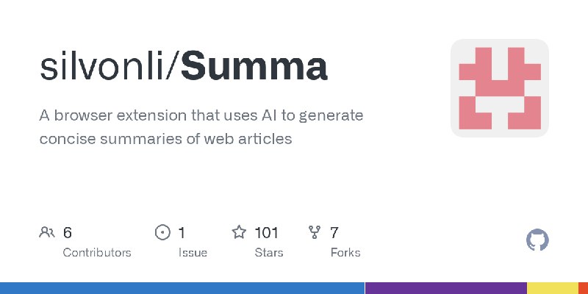This screenshot has width=588, height=294.
Task: Click the Forks label
Action: 345,252
